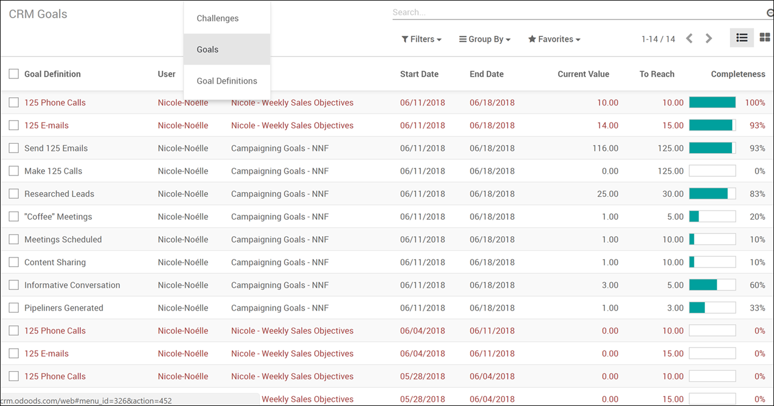Image resolution: width=774 pixels, height=406 pixels.
Task: Sort by To Reach column header
Action: [x=657, y=74]
